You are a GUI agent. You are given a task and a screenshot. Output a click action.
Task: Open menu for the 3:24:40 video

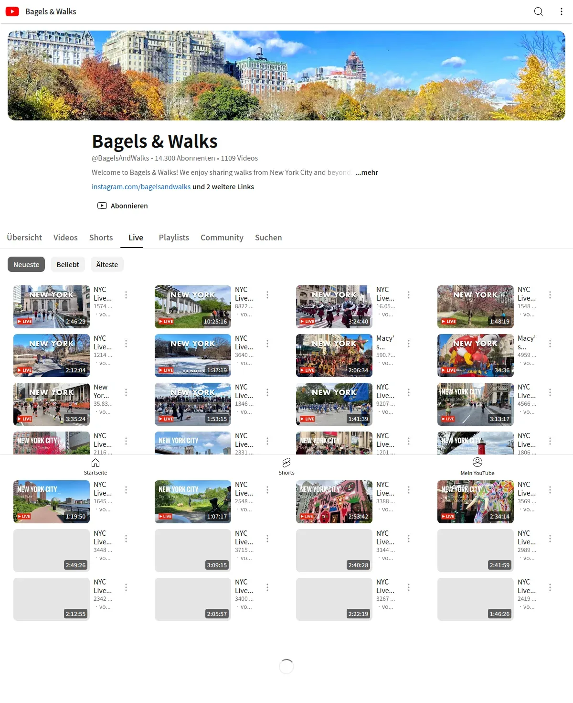tap(409, 295)
